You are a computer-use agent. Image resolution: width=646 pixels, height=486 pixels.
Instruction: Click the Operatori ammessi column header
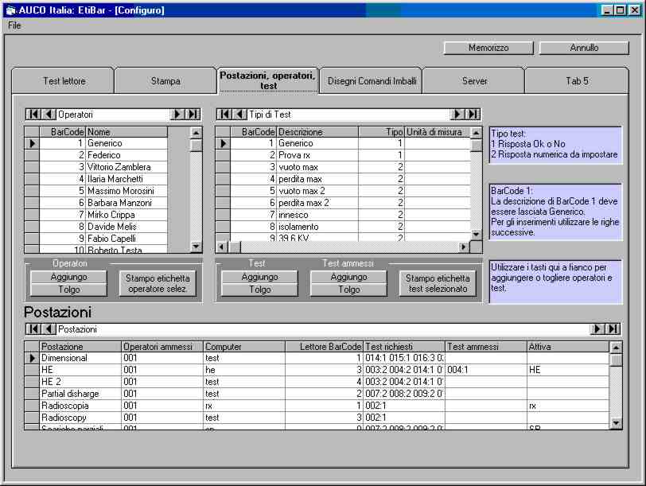tap(162, 347)
